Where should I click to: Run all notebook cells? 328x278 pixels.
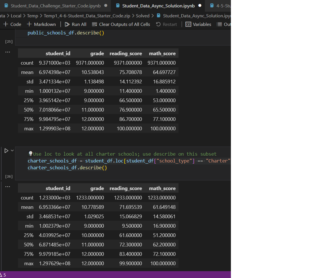pos(75,24)
